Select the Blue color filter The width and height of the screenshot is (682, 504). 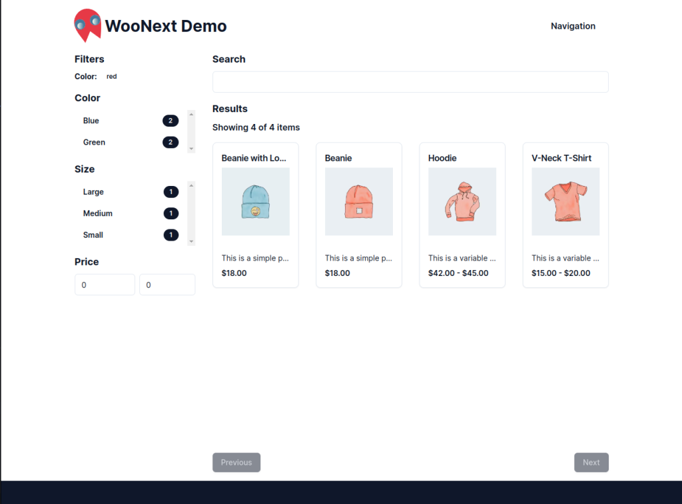coord(91,121)
